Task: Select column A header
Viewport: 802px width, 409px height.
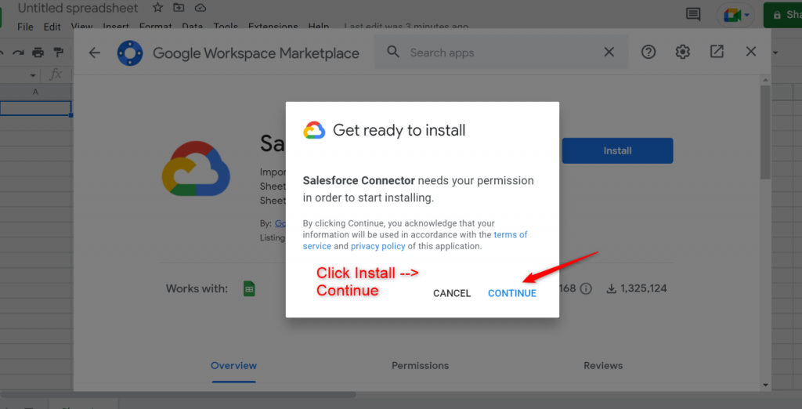Action: pos(35,92)
